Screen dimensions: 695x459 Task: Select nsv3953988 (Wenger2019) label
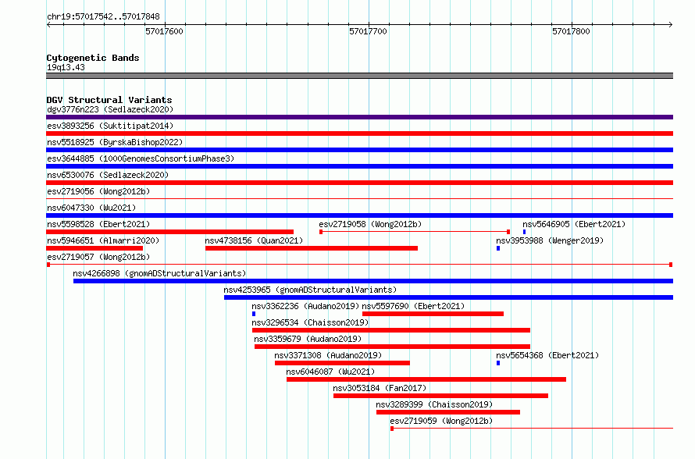(x=550, y=240)
